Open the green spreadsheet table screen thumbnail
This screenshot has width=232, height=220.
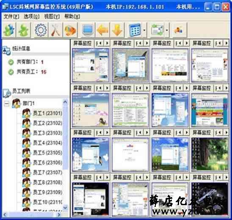[130, 110]
